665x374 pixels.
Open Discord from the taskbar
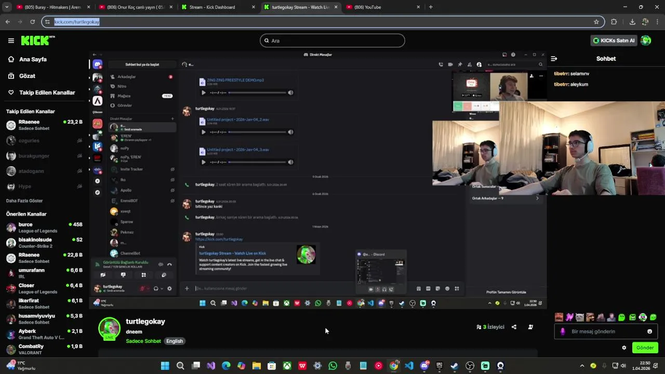coord(424,366)
